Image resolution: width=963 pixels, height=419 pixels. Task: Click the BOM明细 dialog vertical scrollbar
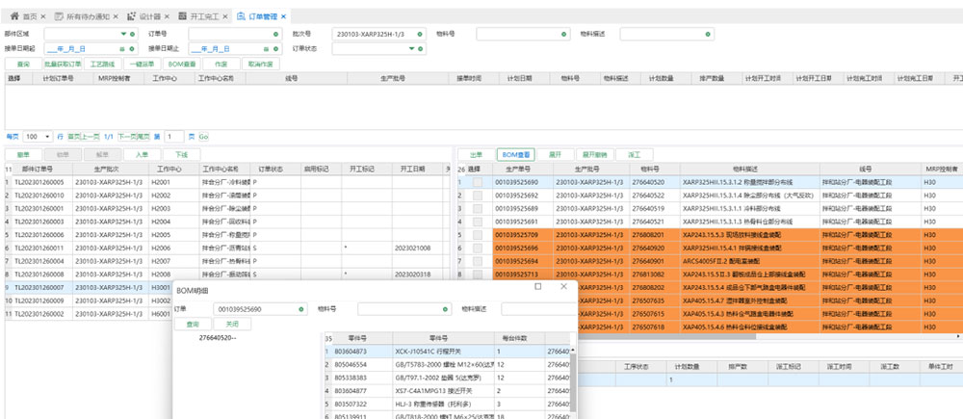[574, 380]
